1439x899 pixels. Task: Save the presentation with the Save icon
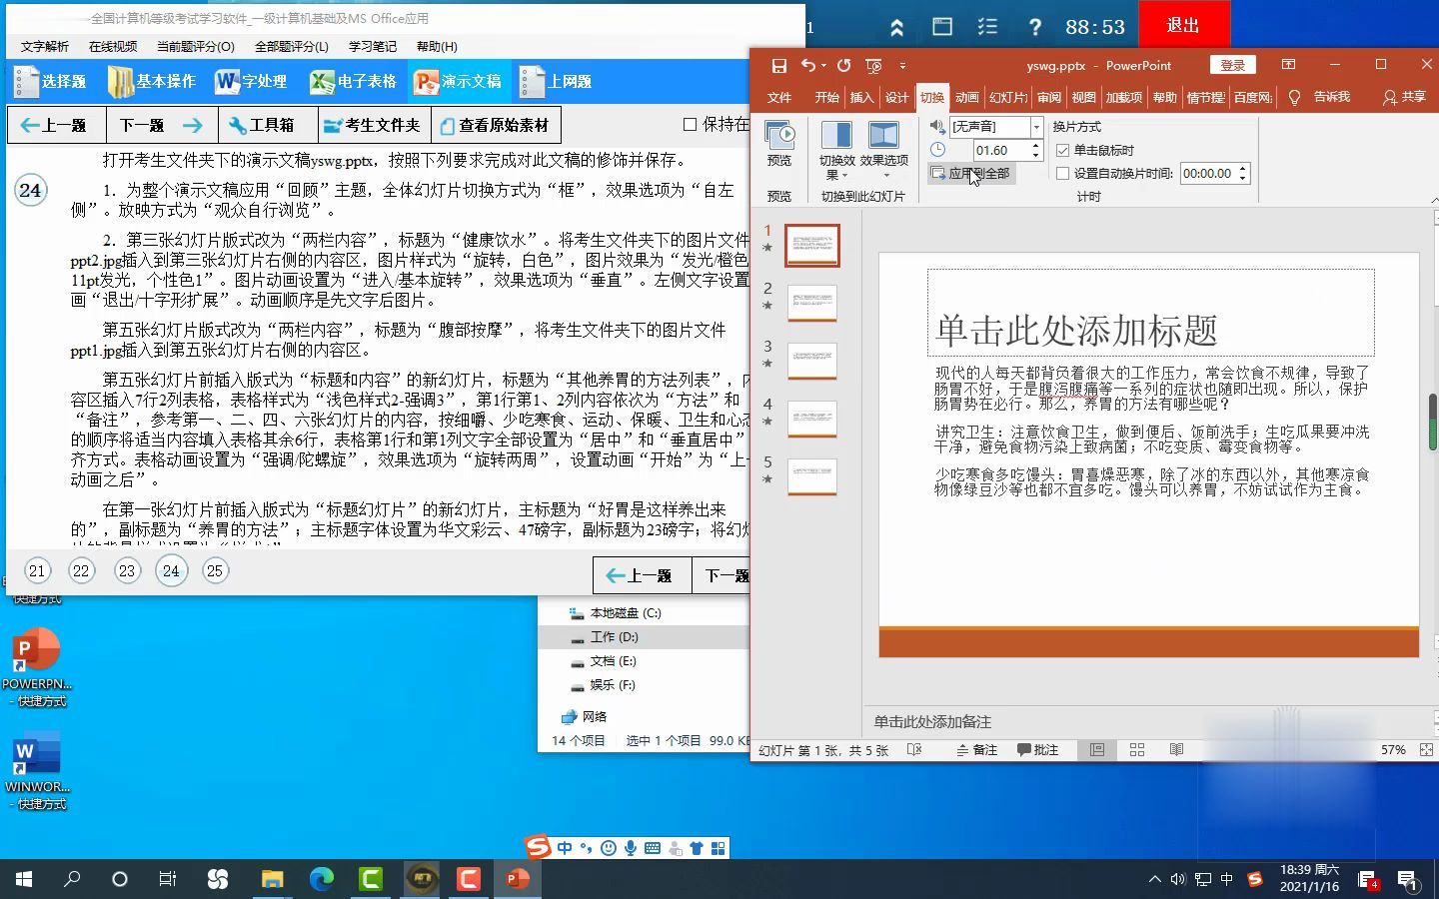click(x=778, y=65)
